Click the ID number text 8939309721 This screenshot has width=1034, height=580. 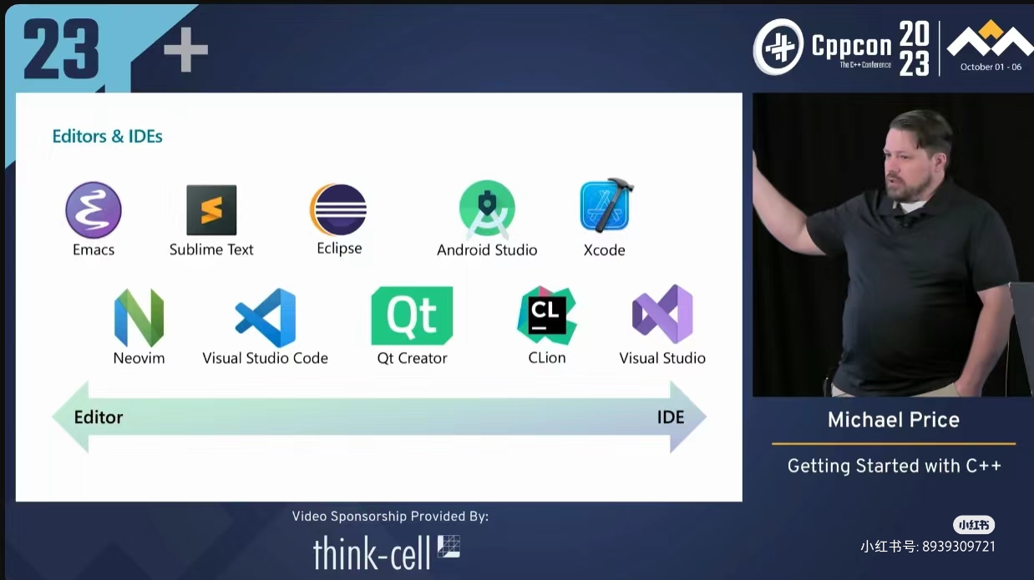click(959, 547)
